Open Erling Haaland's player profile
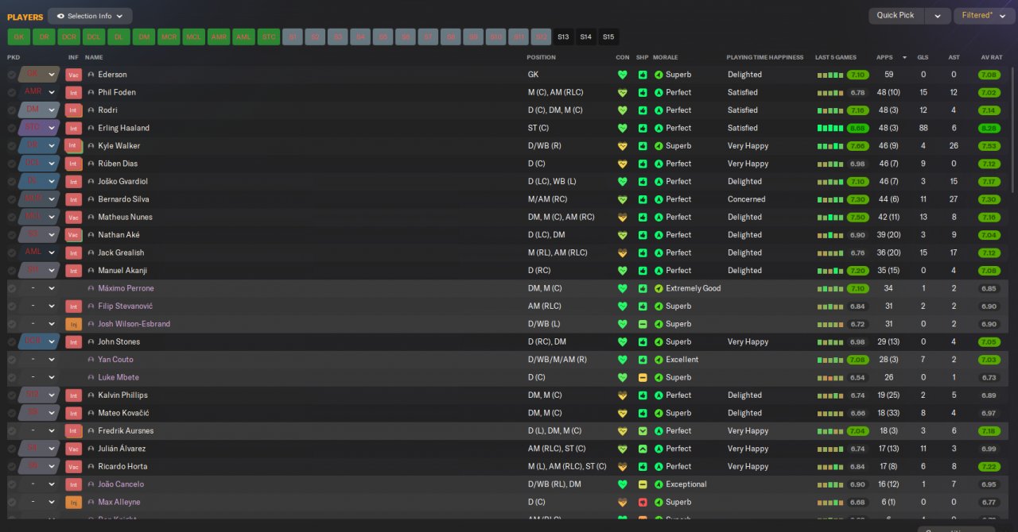 tap(123, 128)
